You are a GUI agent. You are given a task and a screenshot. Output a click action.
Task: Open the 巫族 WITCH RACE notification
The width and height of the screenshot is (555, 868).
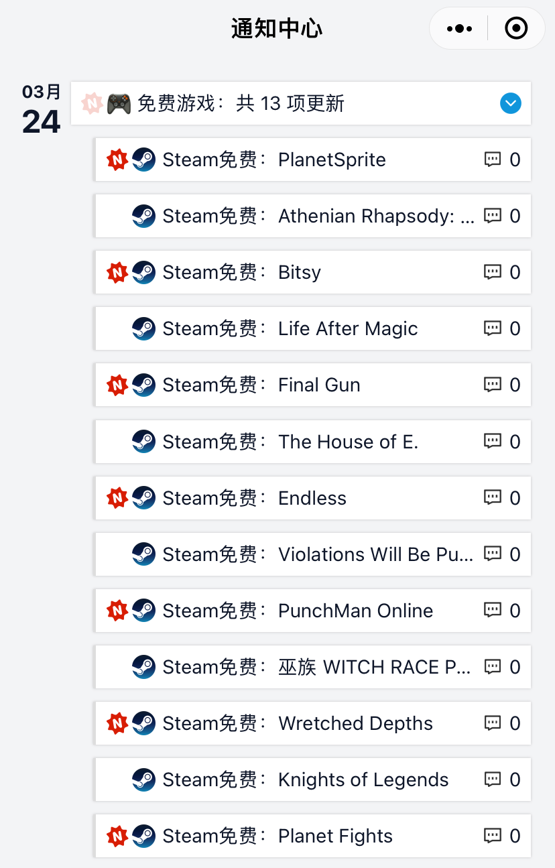pos(313,667)
